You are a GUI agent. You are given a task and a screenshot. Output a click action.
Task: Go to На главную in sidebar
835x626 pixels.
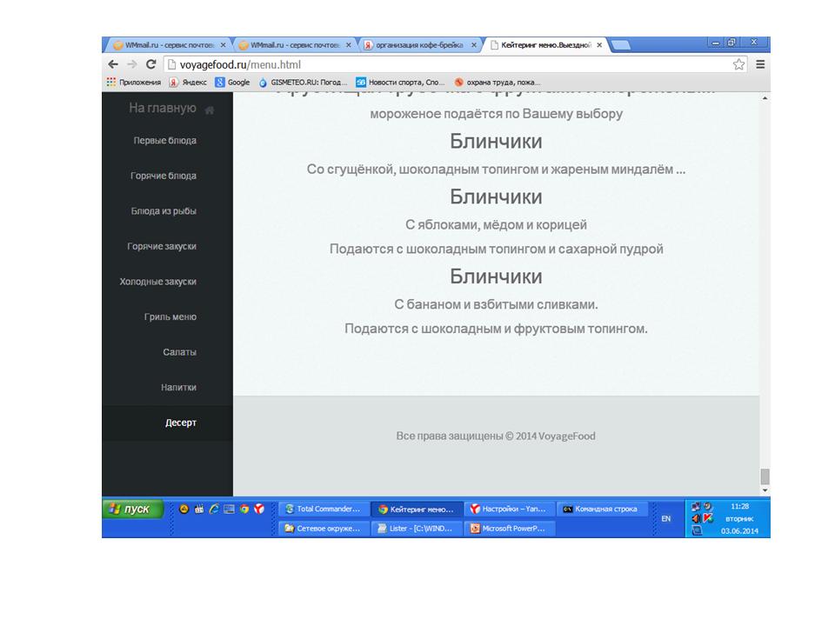pyautogui.click(x=163, y=108)
